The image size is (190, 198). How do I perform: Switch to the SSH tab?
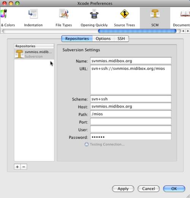point(121,39)
